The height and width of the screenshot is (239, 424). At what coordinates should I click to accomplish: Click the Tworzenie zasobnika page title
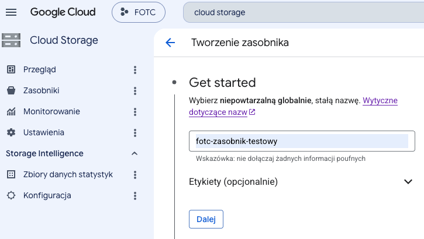[240, 43]
